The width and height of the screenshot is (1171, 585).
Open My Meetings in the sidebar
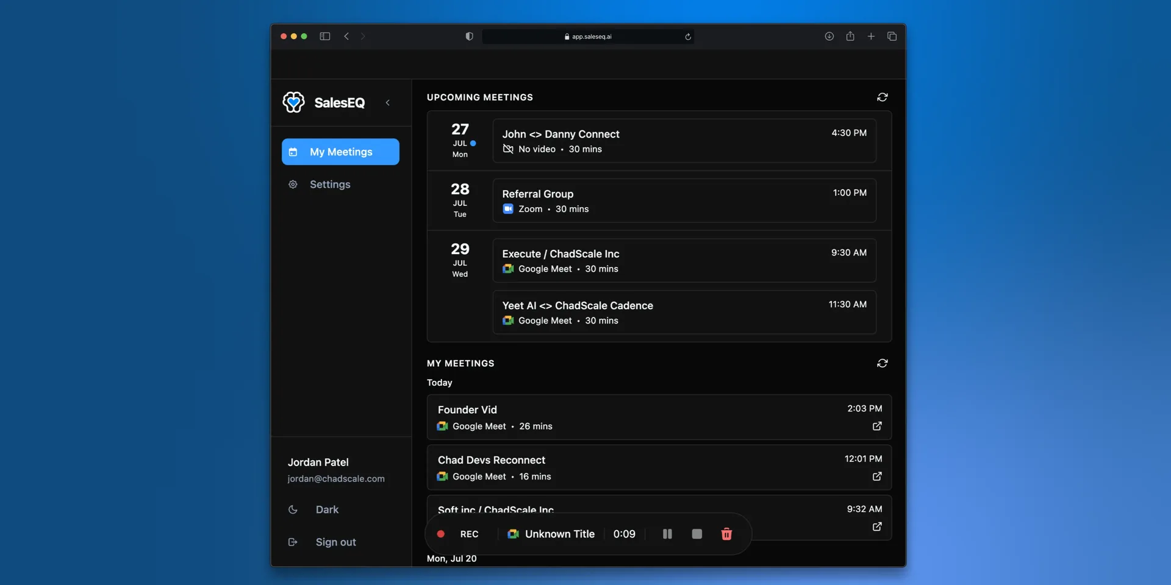[x=340, y=152]
